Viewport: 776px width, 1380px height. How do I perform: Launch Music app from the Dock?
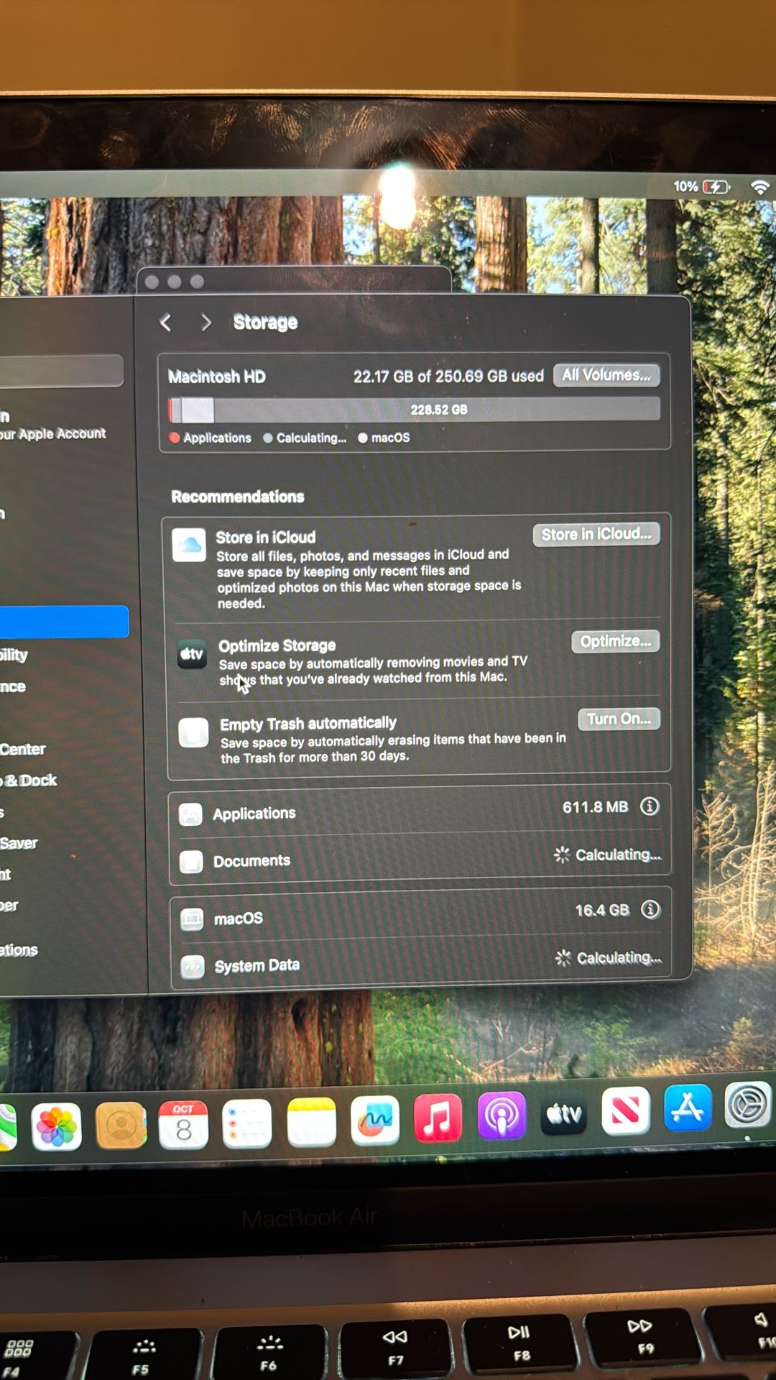pyautogui.click(x=438, y=1118)
